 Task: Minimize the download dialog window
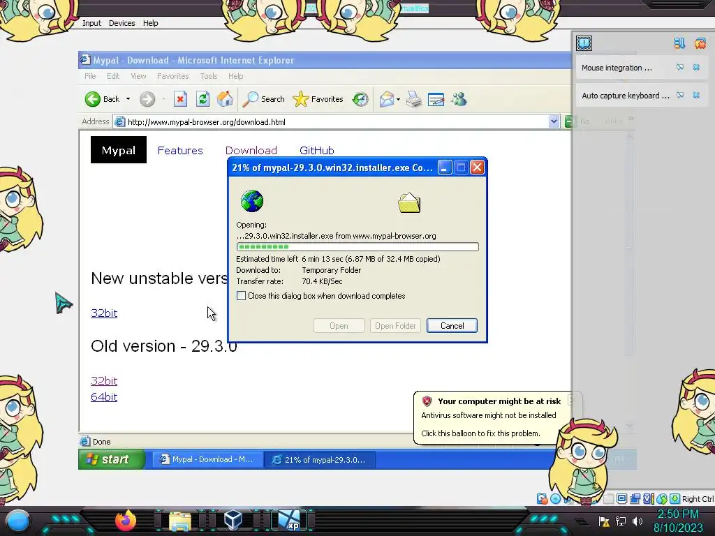coord(445,167)
